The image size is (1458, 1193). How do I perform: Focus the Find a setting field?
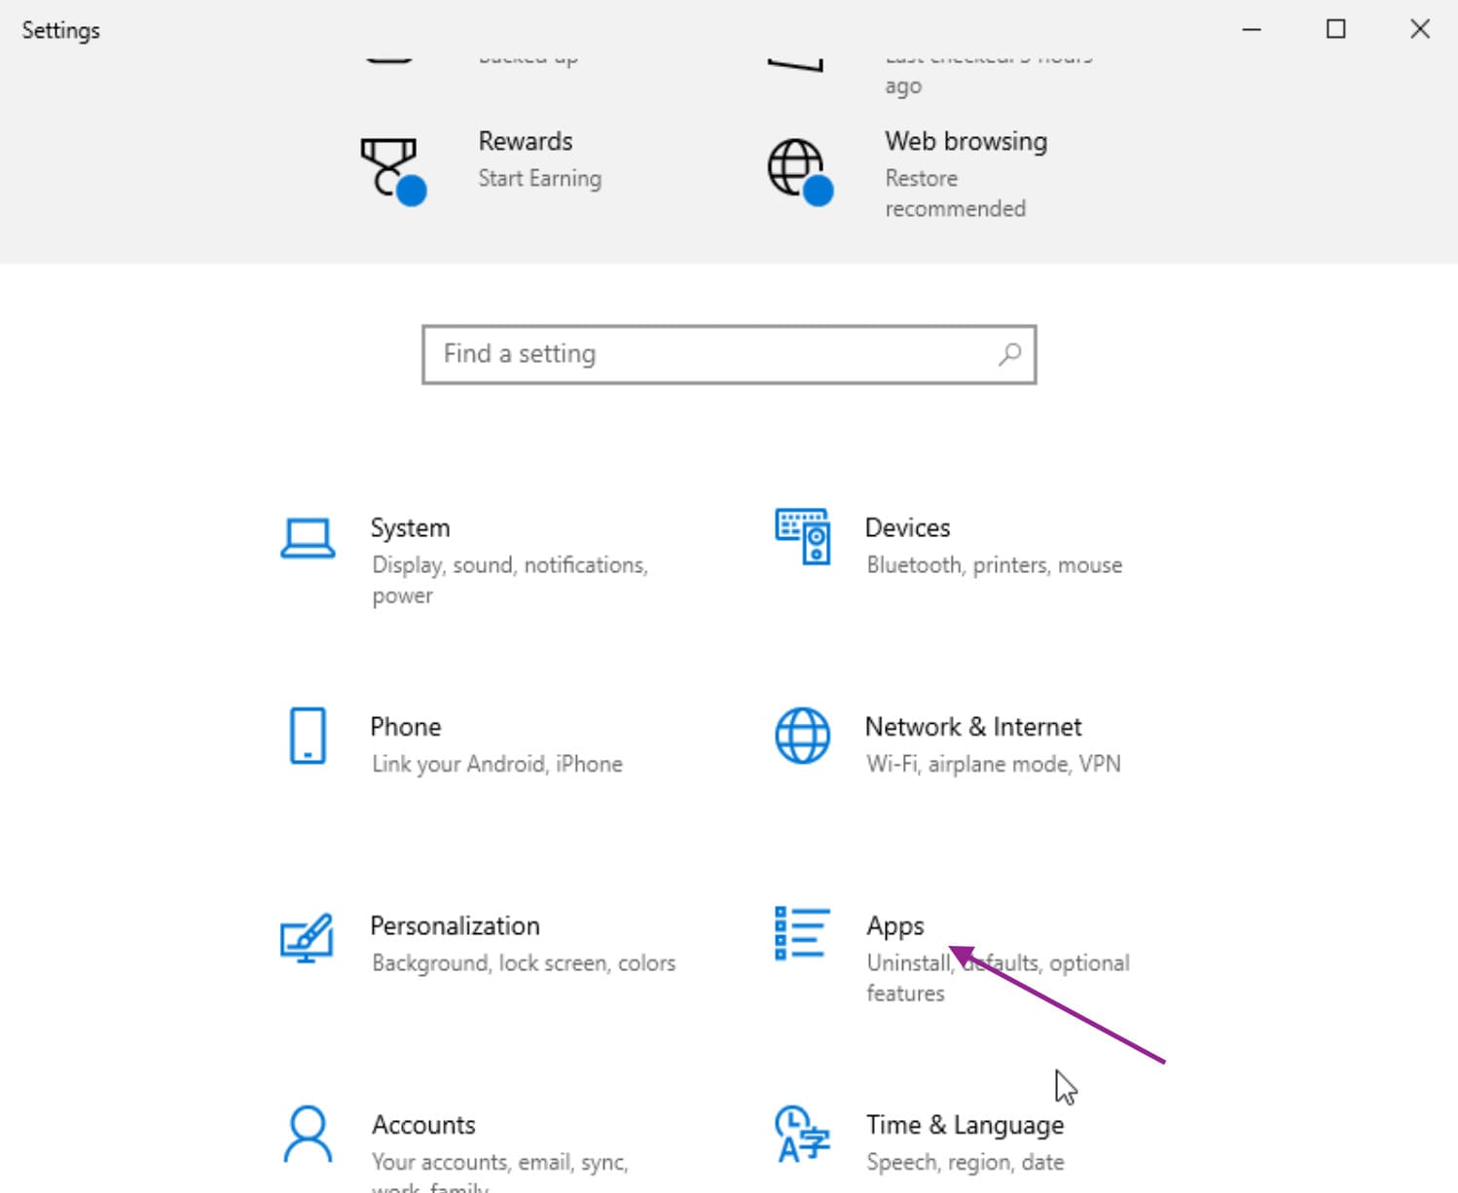(x=729, y=354)
